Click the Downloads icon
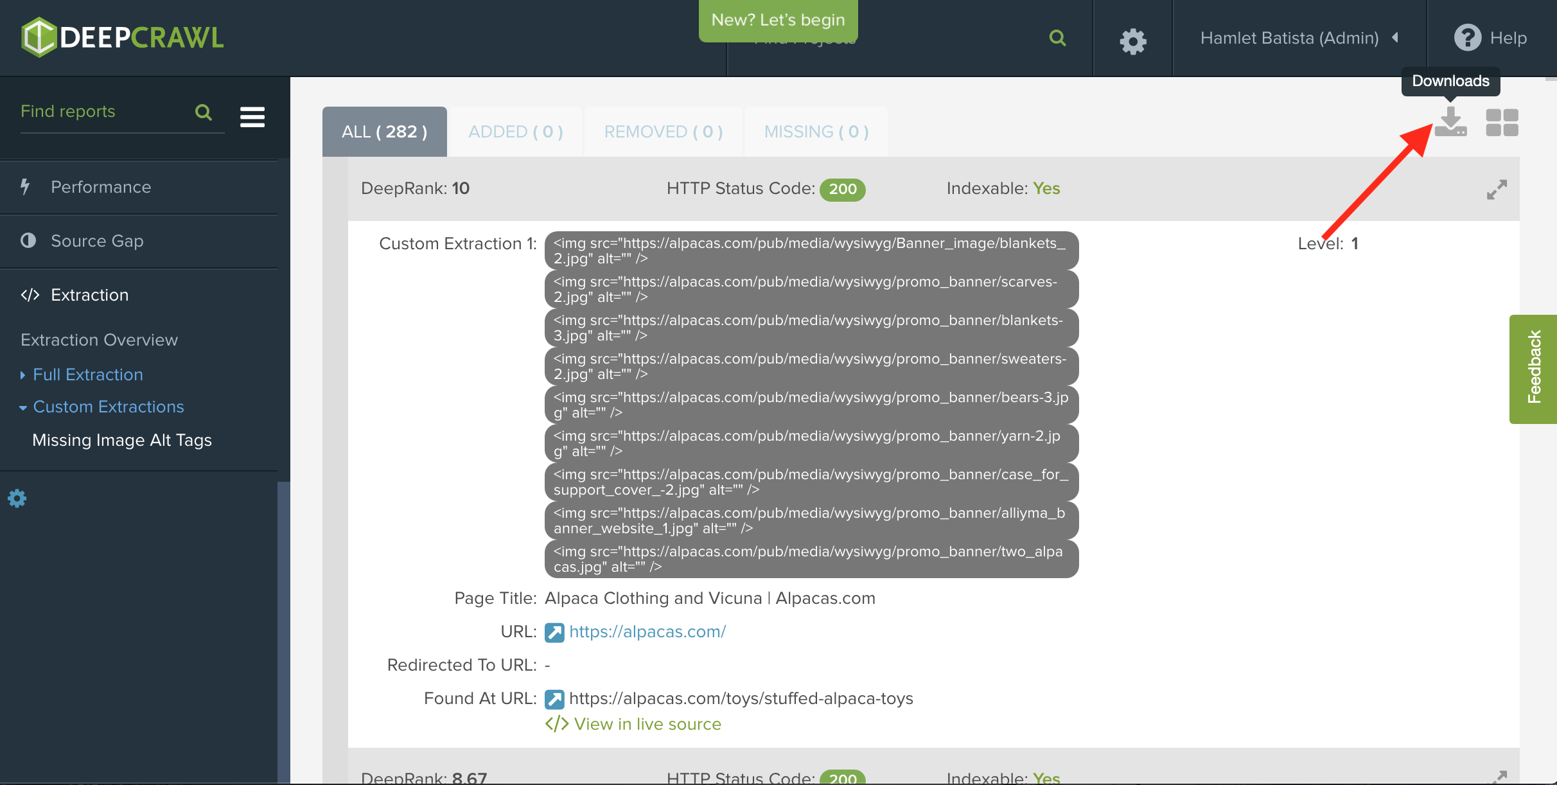 [x=1450, y=122]
